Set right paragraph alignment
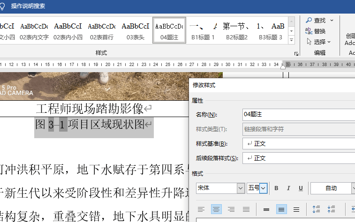Screen dimensions: 355x222 tap(231, 209)
